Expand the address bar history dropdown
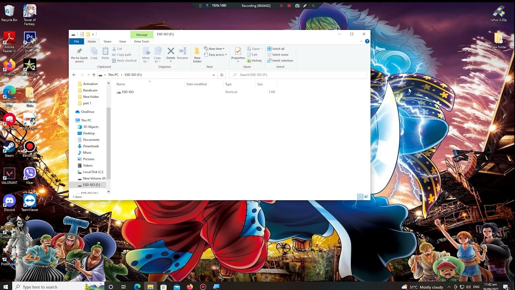This screenshot has width=515, height=290. [x=214, y=75]
